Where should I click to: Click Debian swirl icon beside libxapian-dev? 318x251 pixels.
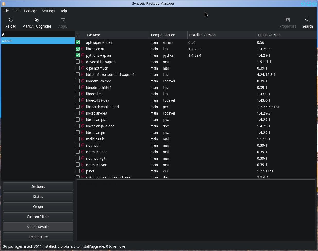(x=83, y=113)
